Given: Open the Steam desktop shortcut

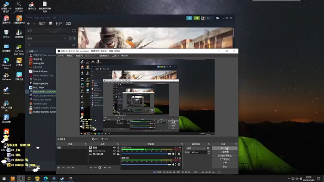Looking at the screenshot, I should click(x=6, y=91).
